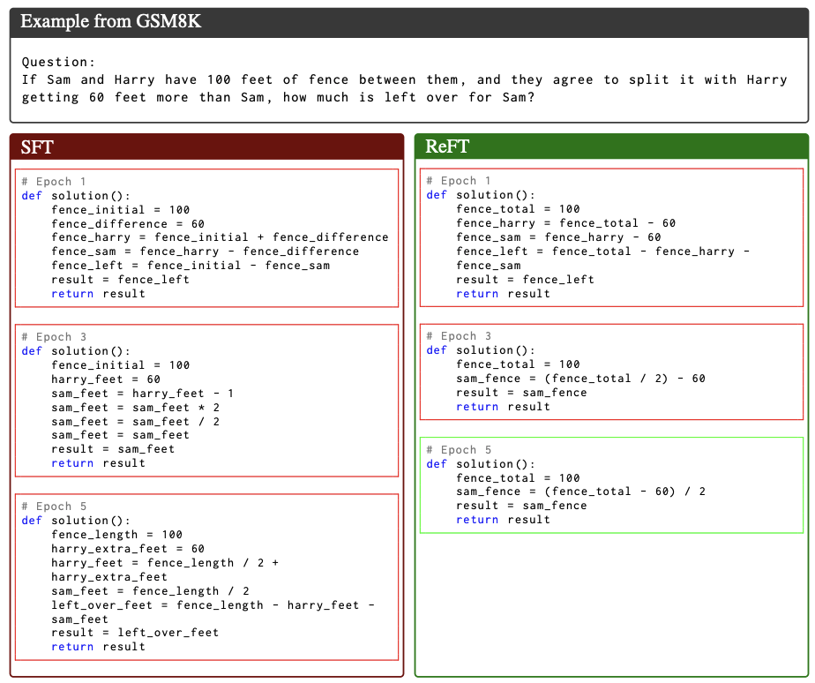Click the 'Example from GSM8K' header title
This screenshot has height=683, width=815.
pos(110,21)
